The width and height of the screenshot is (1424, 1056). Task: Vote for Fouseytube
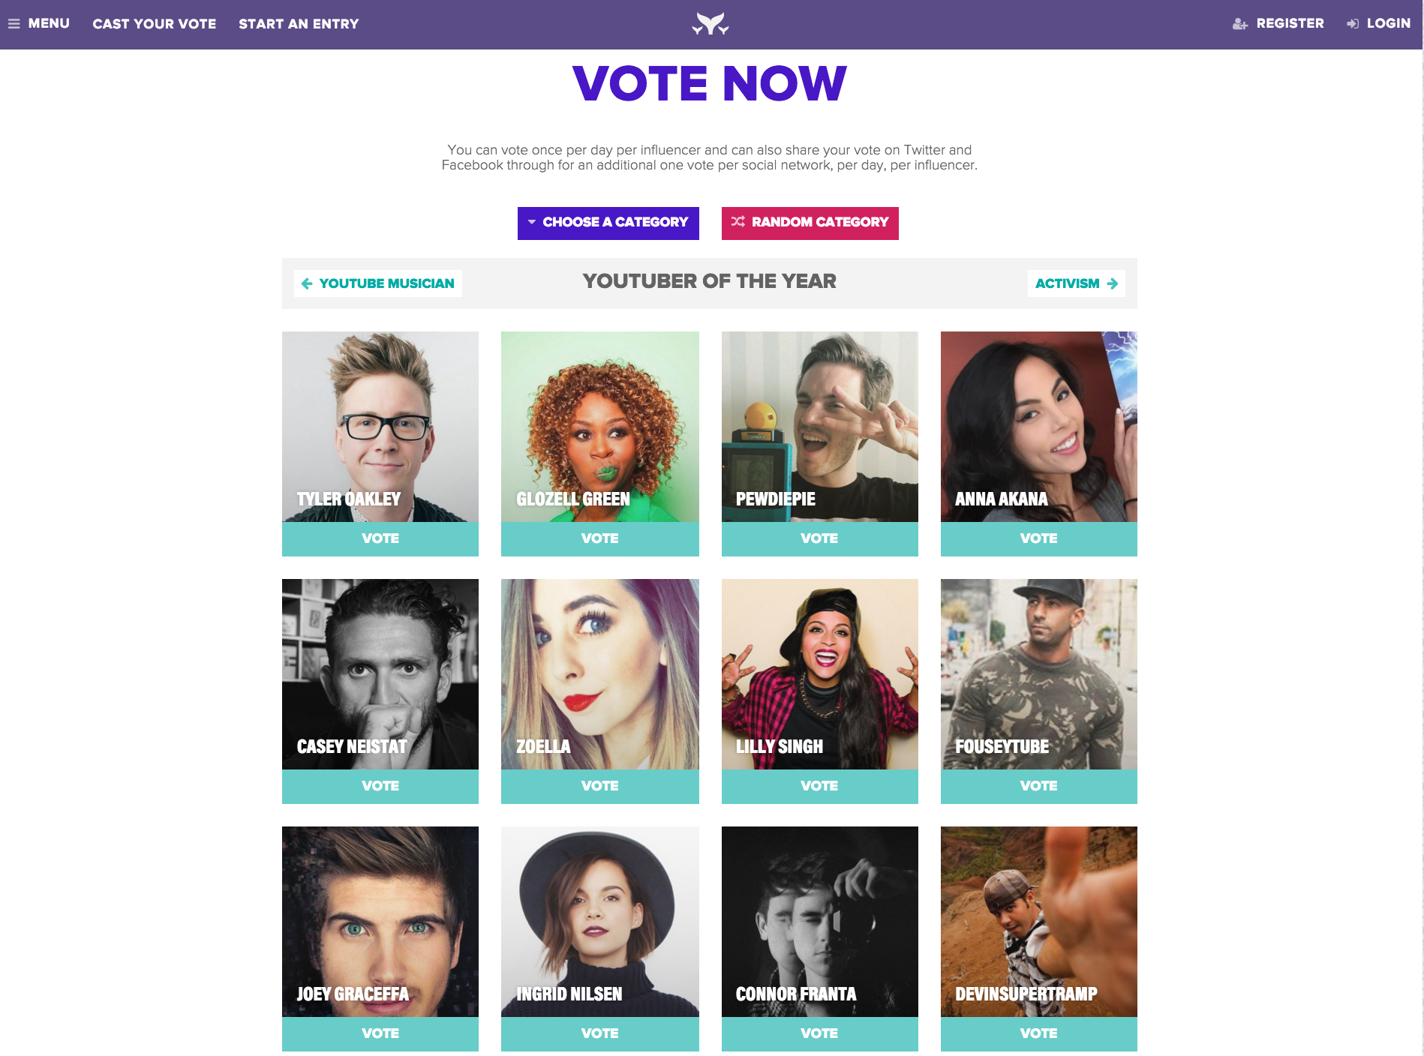1039,787
